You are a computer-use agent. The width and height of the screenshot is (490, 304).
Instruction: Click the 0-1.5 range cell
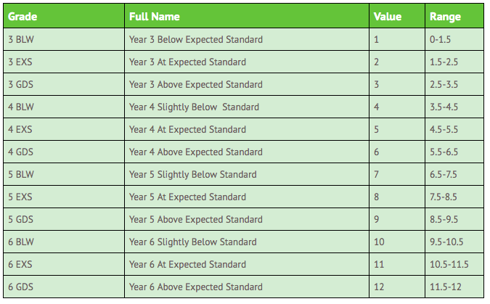[x=441, y=39]
